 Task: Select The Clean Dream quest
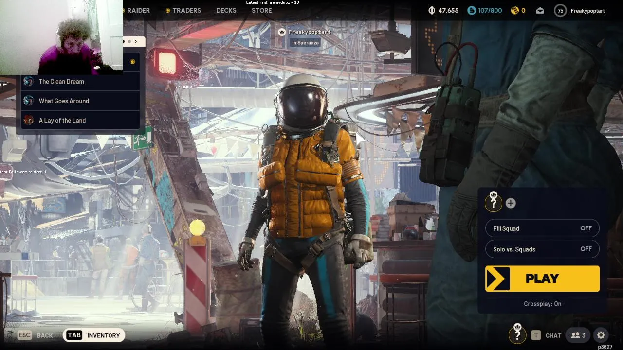pos(80,81)
